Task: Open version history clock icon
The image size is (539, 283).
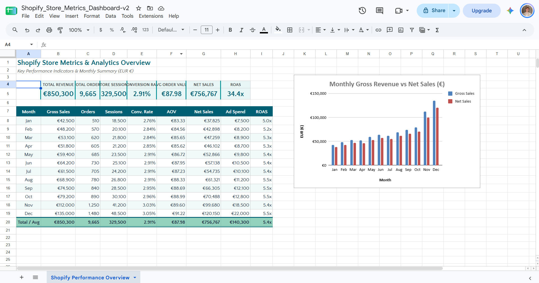Action: tap(362, 11)
